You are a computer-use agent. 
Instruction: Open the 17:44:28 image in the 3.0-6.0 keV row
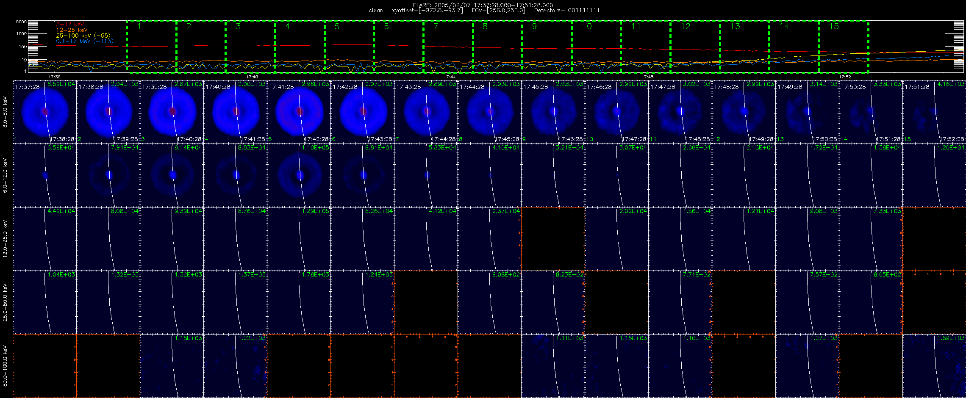489,112
